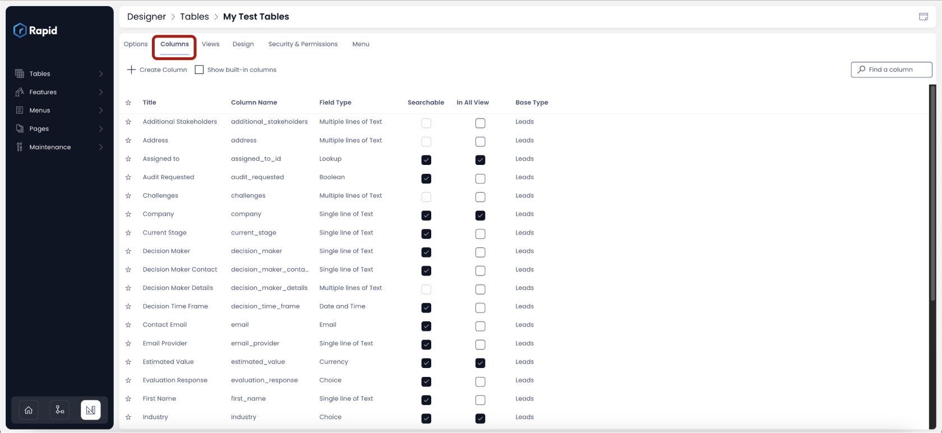Viewport: 942px width, 433px height.
Task: Star the Decision Maker row
Action: click(128, 251)
